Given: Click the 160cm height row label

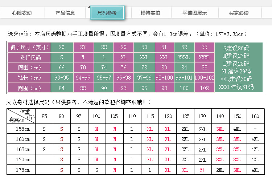Looking at the screenshot, I should 23,139.
